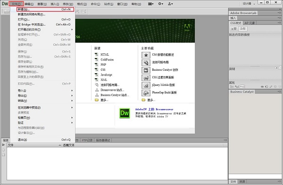Click the Dw application logo

5,4
